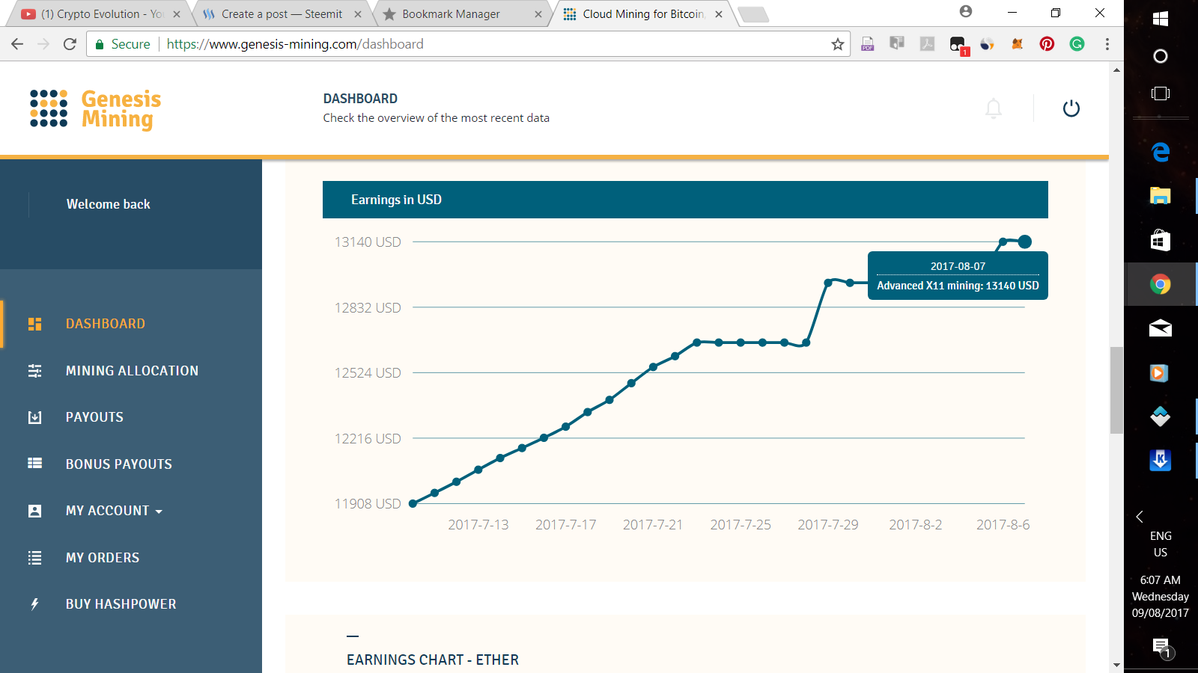Click the '12524 USD' axis label

tap(368, 373)
